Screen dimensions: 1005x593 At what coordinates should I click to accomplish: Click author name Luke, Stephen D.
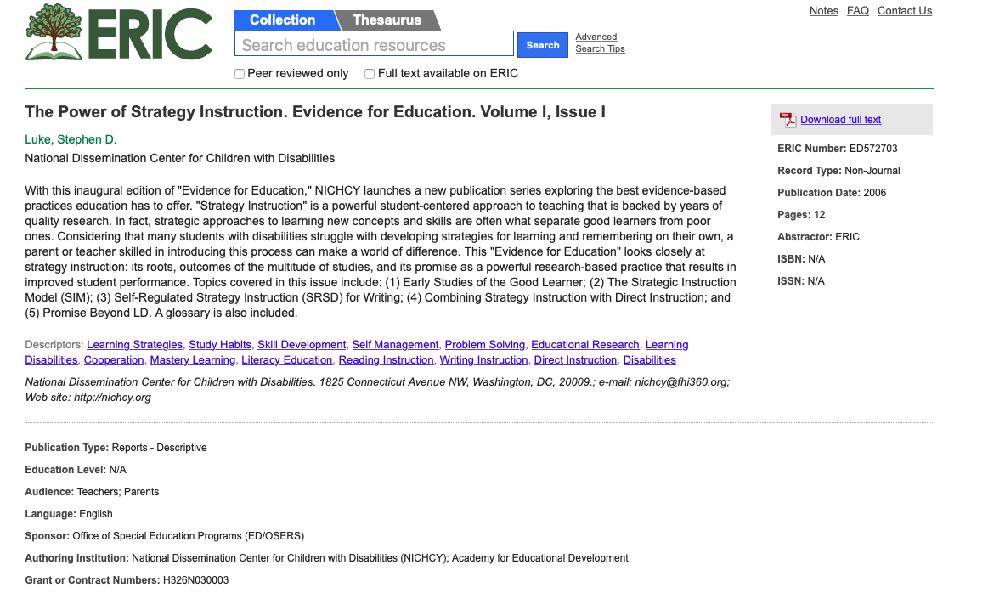click(71, 140)
